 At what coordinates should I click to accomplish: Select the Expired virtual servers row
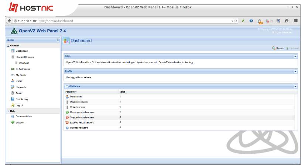pyautogui.click(x=179, y=122)
